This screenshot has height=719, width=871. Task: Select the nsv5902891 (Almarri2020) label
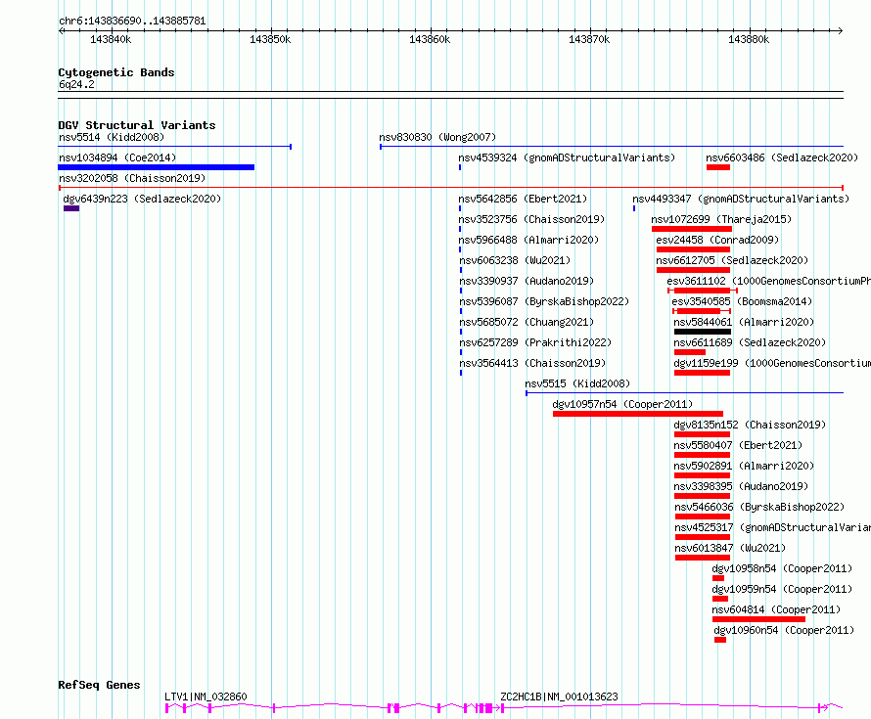tap(744, 466)
